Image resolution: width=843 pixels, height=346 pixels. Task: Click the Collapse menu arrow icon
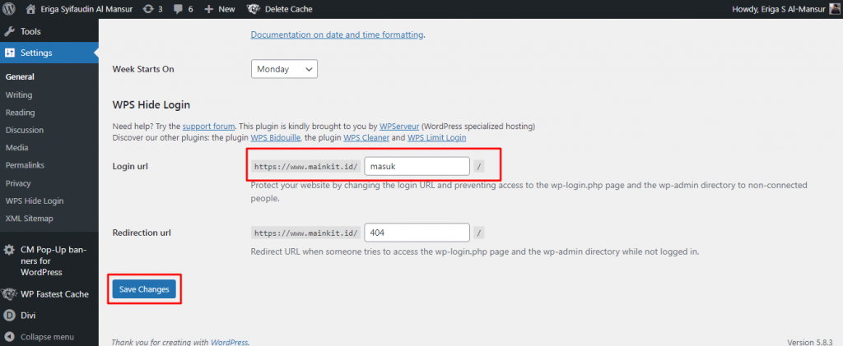coord(10,337)
